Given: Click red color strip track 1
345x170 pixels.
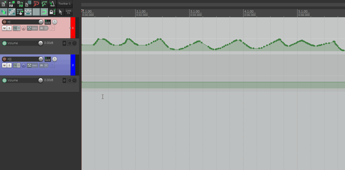Looking at the screenshot, I should coord(73,28).
